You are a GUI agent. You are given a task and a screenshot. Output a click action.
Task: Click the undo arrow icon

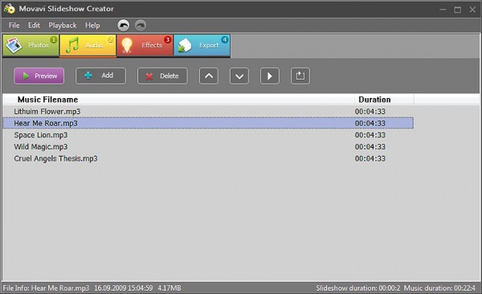point(123,25)
